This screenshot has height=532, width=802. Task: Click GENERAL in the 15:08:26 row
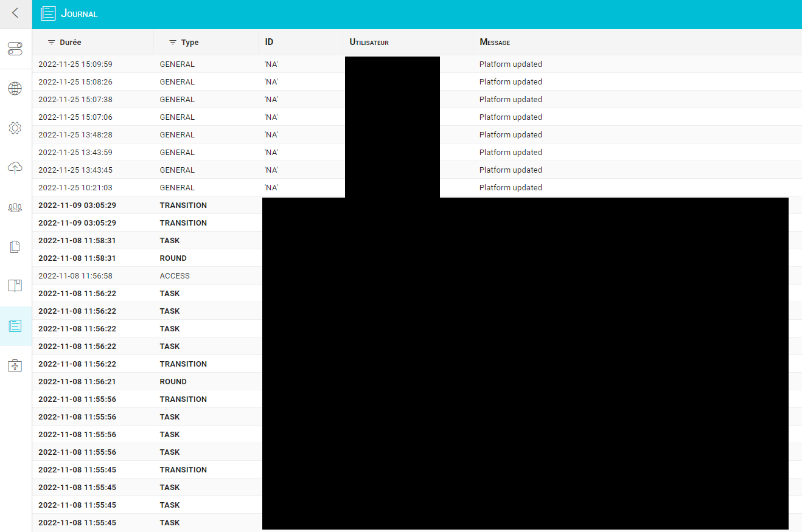click(177, 82)
